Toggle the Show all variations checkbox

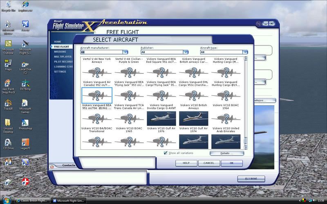[x=166, y=153]
